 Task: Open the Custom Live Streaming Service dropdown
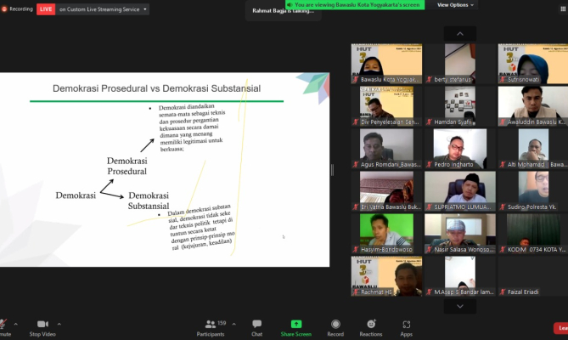(104, 9)
